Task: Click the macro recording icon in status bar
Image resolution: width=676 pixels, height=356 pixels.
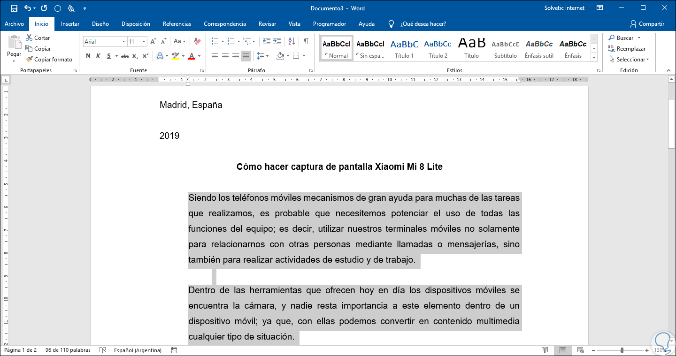Action: pos(174,350)
